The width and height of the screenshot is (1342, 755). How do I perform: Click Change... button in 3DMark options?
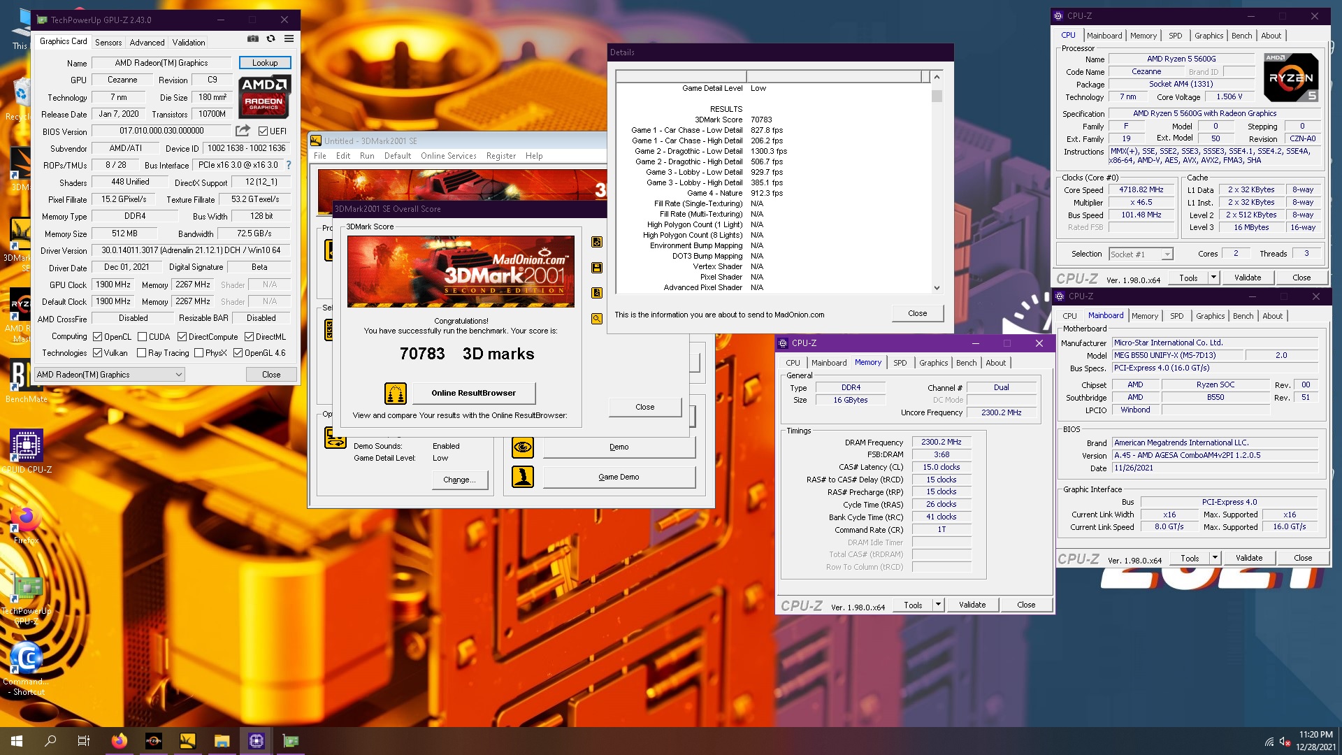459,480
